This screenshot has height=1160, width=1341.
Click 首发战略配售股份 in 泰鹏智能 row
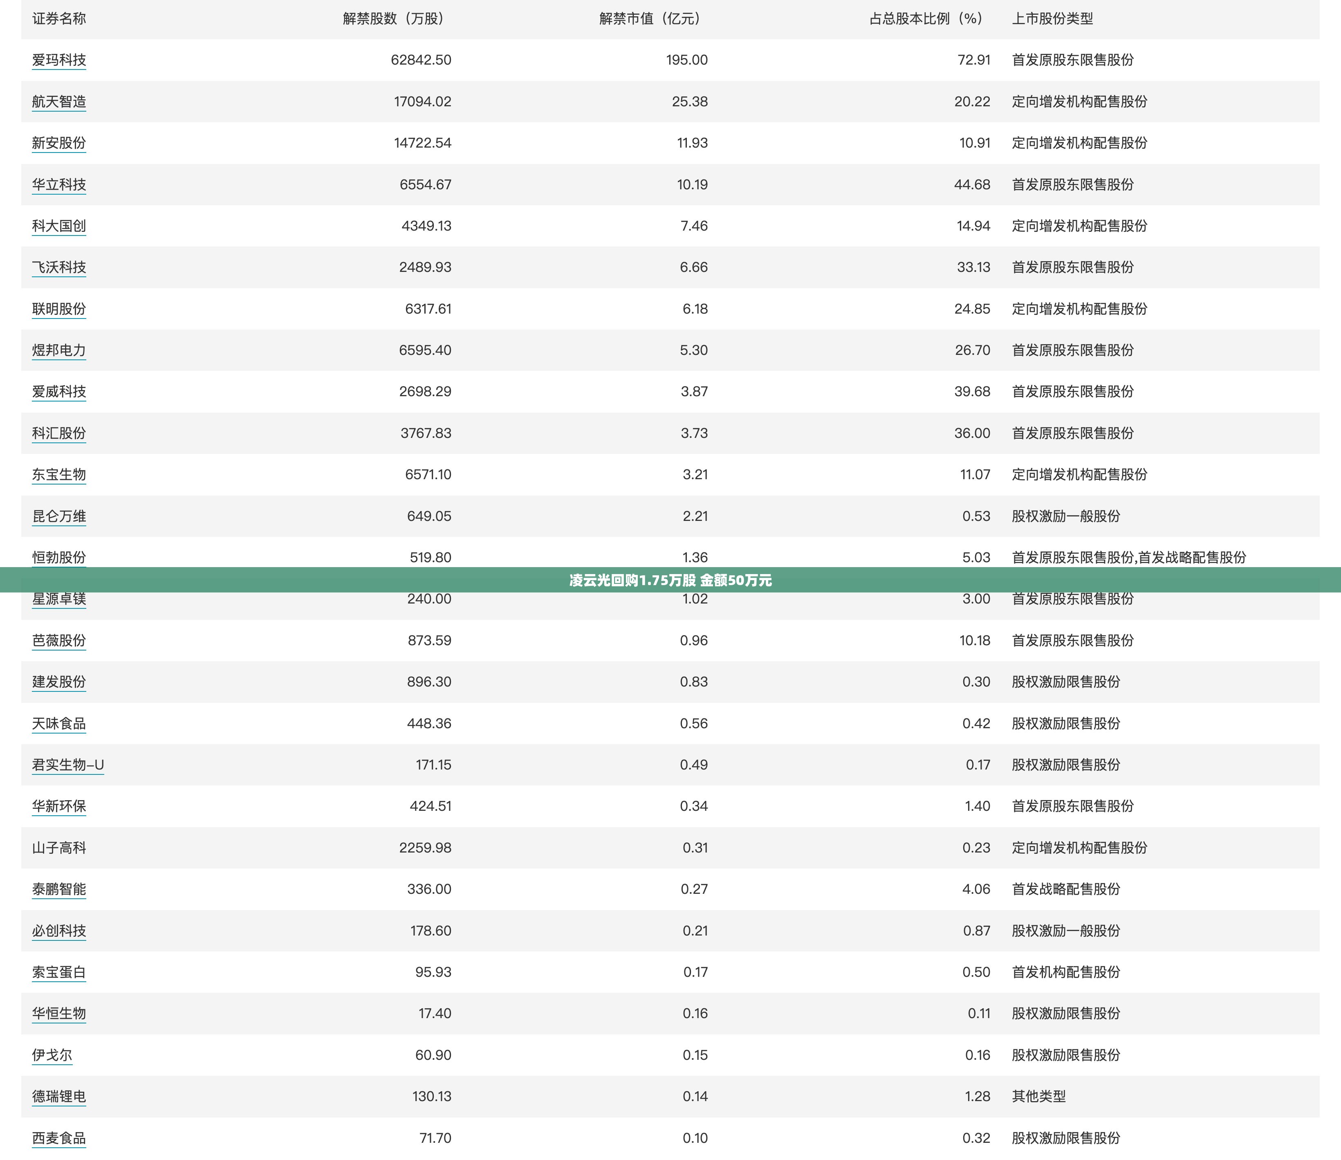[1066, 889]
